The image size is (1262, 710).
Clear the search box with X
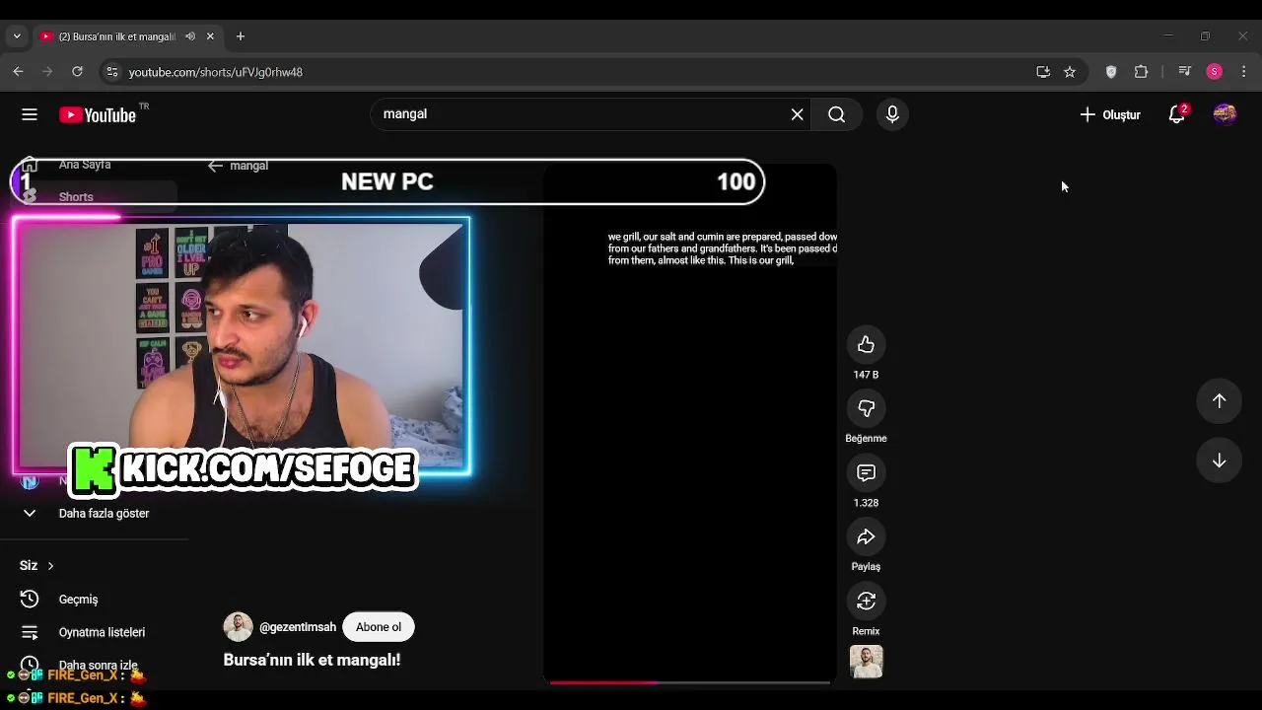pos(797,114)
